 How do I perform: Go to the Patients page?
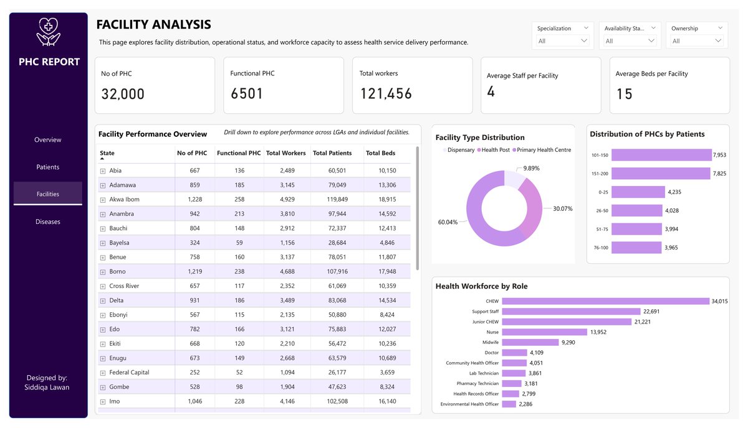(x=48, y=167)
